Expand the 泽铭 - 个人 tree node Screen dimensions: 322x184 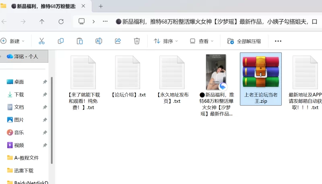[x=2, y=57]
